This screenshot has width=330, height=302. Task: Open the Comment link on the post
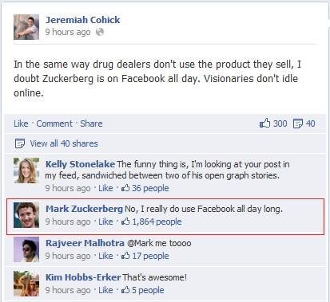pyautogui.click(x=54, y=124)
